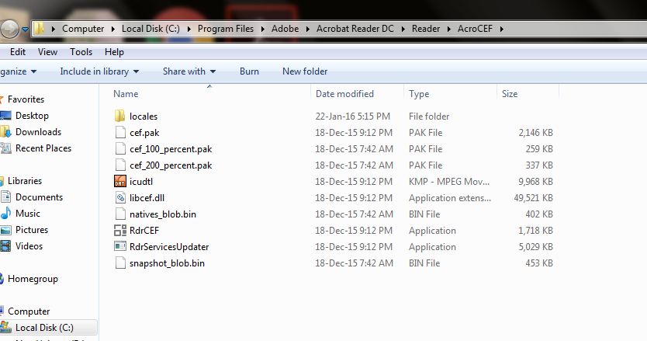Screen dimensions: 647x341
Task: Click the Burn toolbar button
Action: pyautogui.click(x=249, y=71)
